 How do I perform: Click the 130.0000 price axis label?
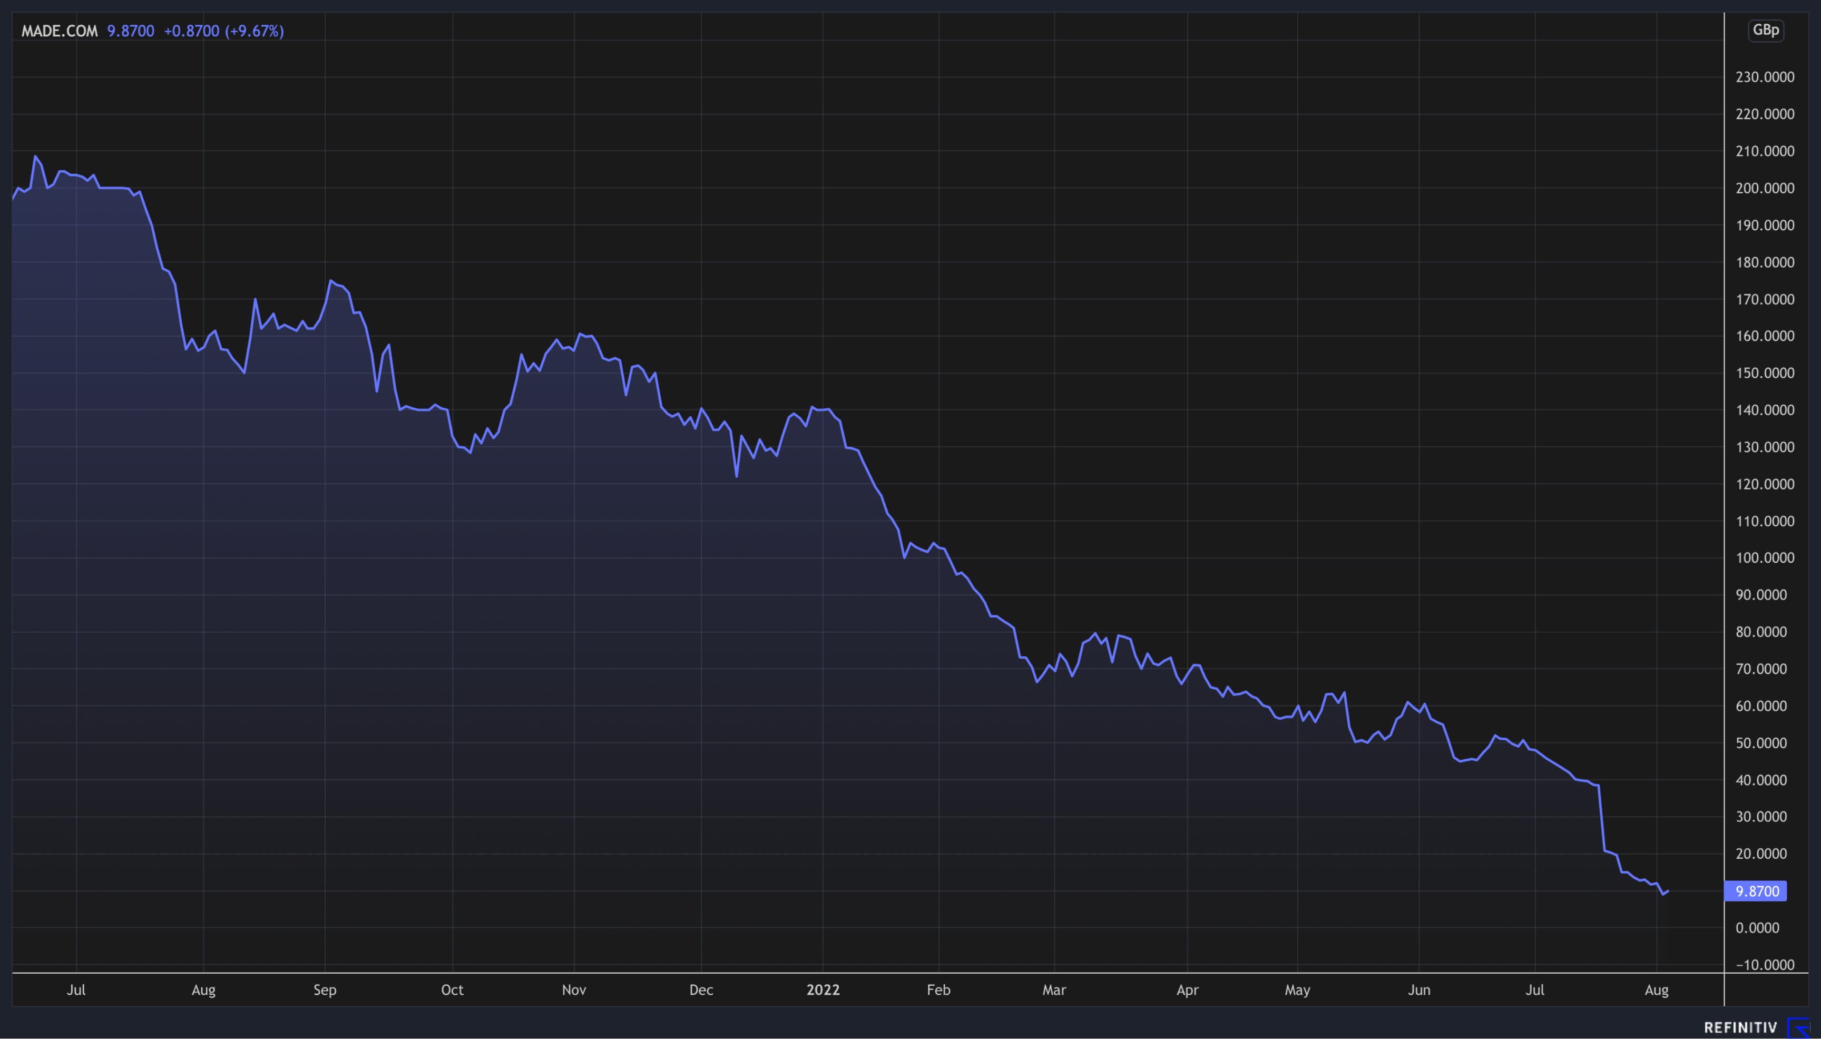click(1765, 447)
